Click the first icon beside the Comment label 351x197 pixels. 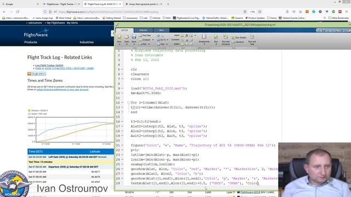pyautogui.click(x=182, y=40)
